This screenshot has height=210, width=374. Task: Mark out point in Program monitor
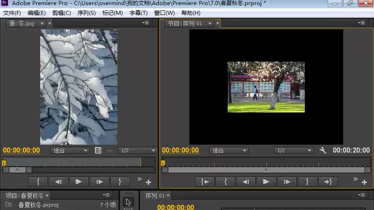click(x=307, y=182)
